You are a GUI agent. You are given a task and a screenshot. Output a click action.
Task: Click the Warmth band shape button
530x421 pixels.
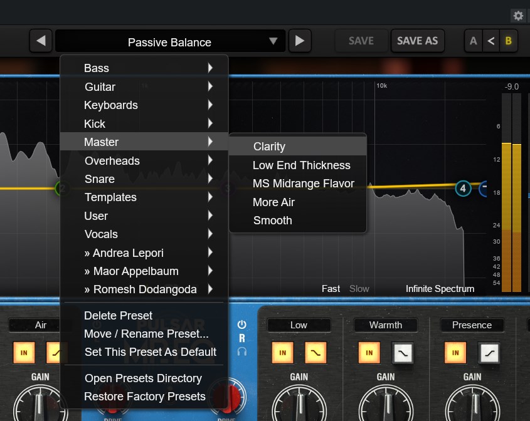(402, 353)
